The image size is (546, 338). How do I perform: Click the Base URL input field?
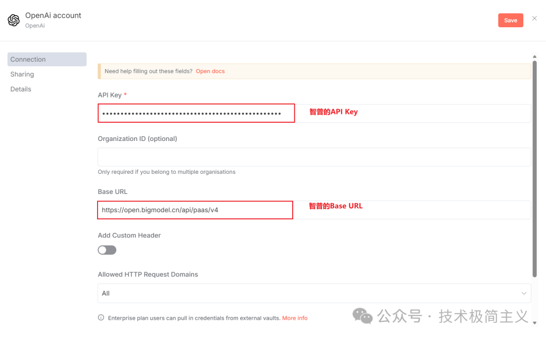[314, 210]
